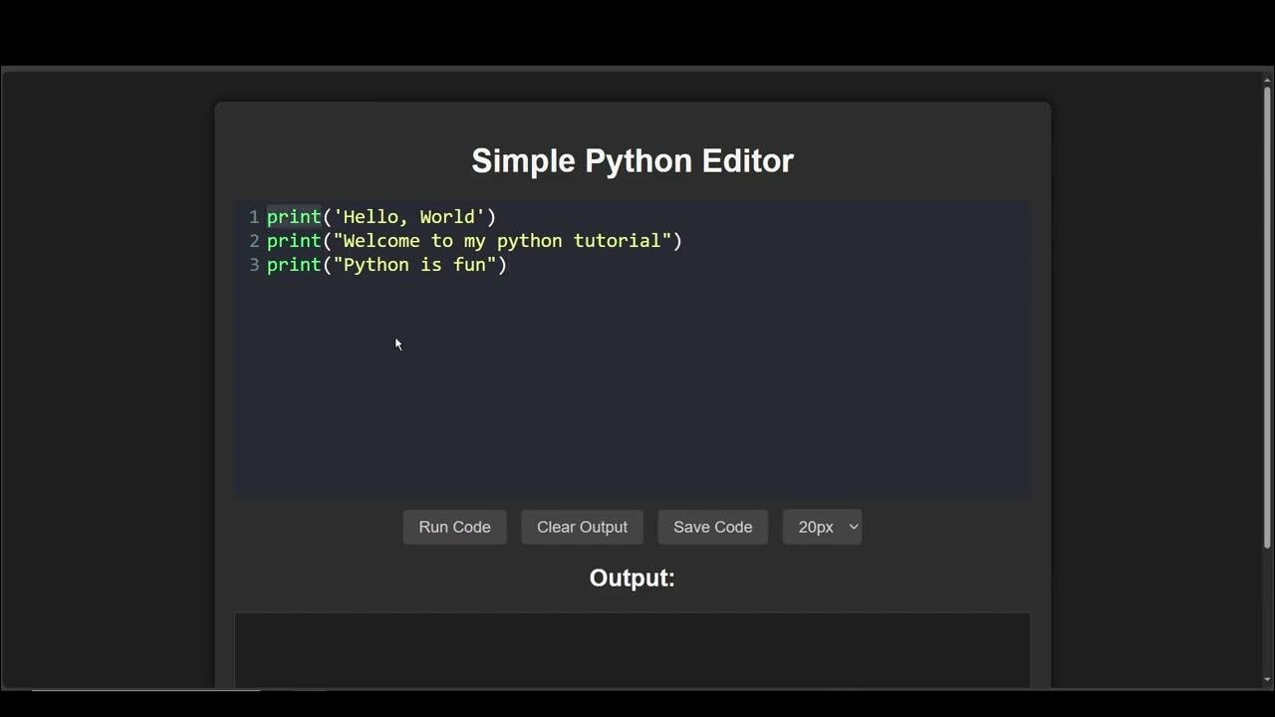The width and height of the screenshot is (1275, 717).
Task: Click the page vertical scrollbar thumb
Action: coord(1267,317)
